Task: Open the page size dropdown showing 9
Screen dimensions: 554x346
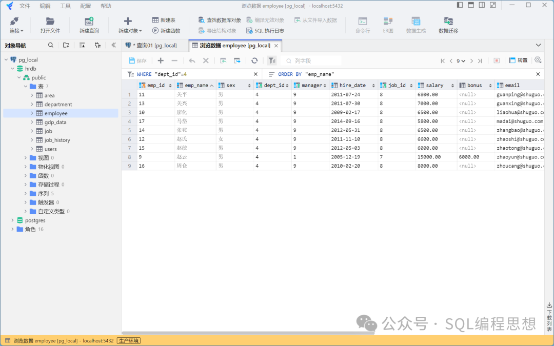Action: click(x=461, y=61)
